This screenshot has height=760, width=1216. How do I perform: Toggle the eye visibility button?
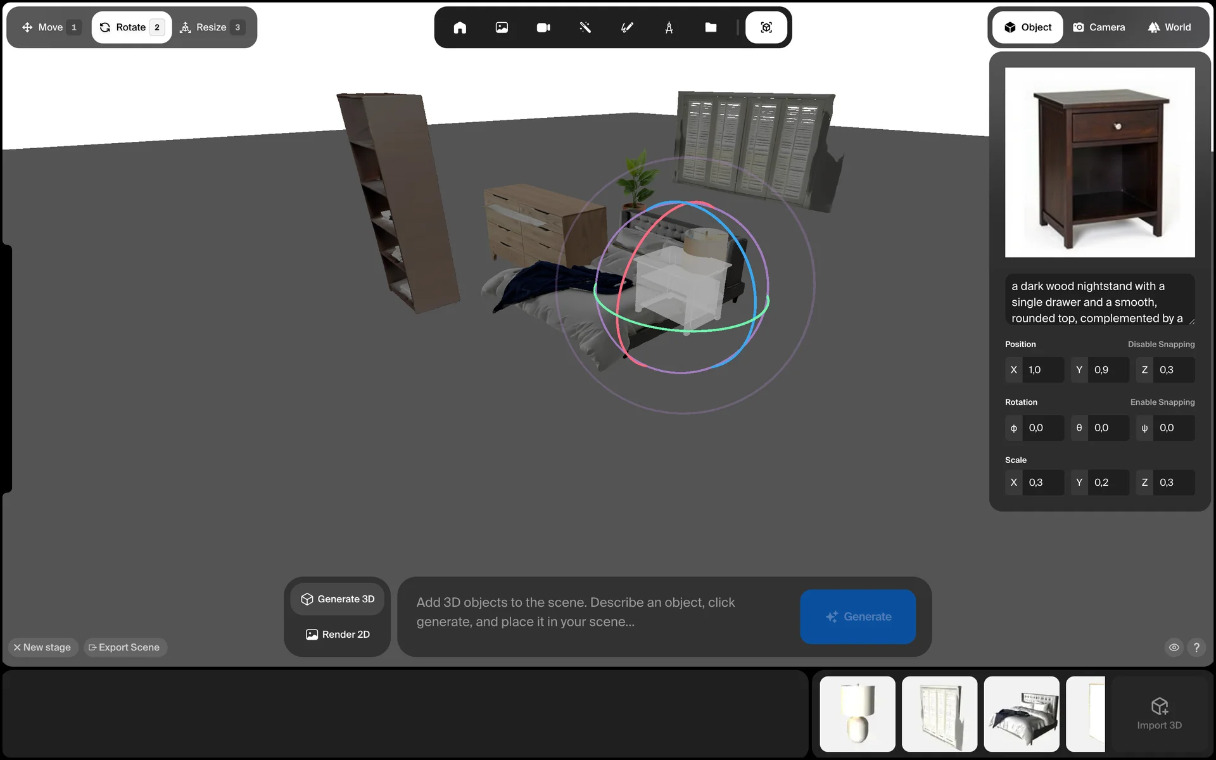pyautogui.click(x=1174, y=647)
